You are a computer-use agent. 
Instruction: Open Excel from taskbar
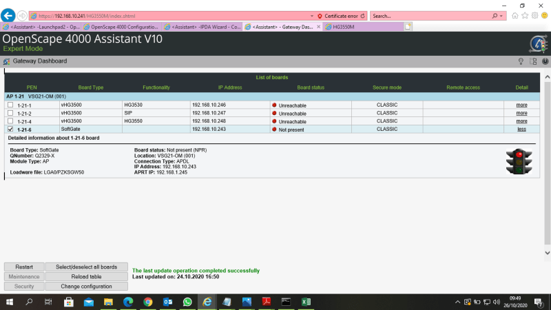306,302
